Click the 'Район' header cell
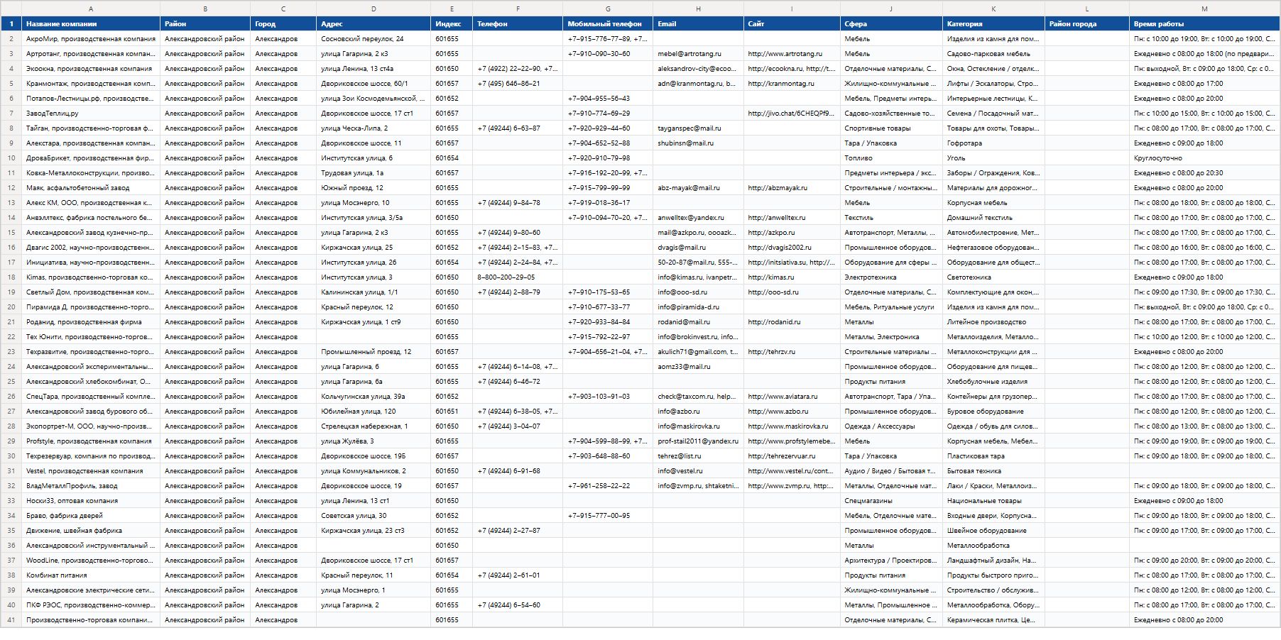The height and width of the screenshot is (640, 1281). (205, 23)
